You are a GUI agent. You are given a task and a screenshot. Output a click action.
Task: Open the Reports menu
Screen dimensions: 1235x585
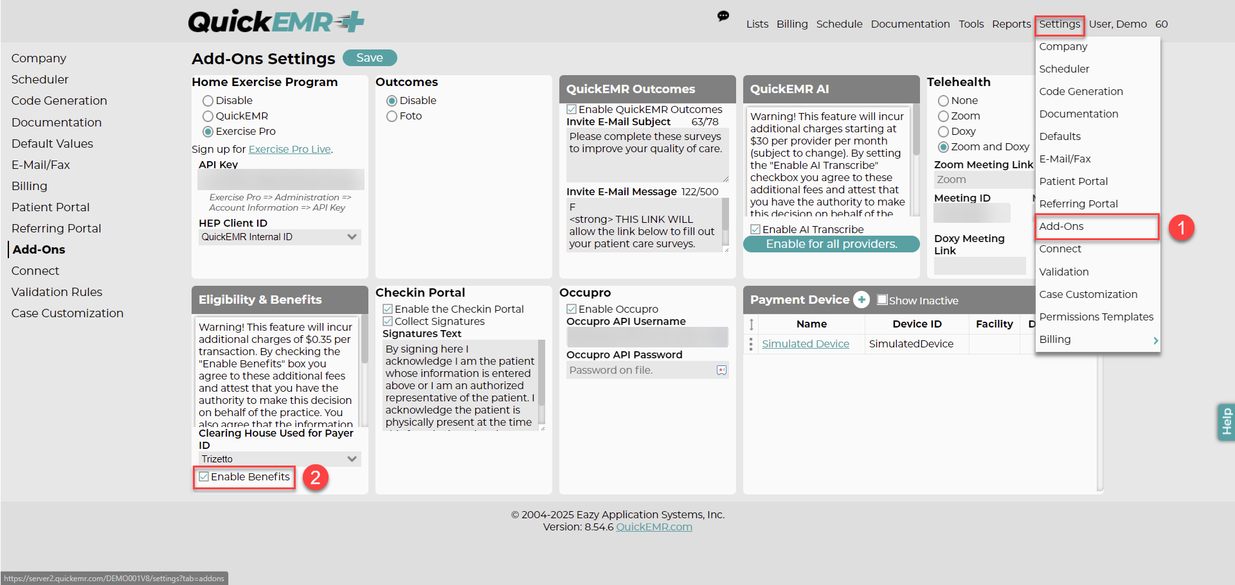[1011, 24]
